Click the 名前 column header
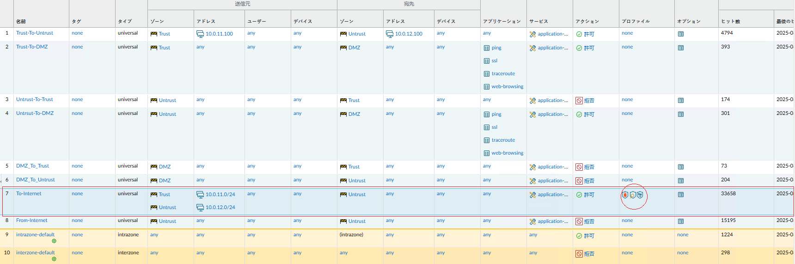The width and height of the screenshot is (795, 264). click(x=21, y=22)
